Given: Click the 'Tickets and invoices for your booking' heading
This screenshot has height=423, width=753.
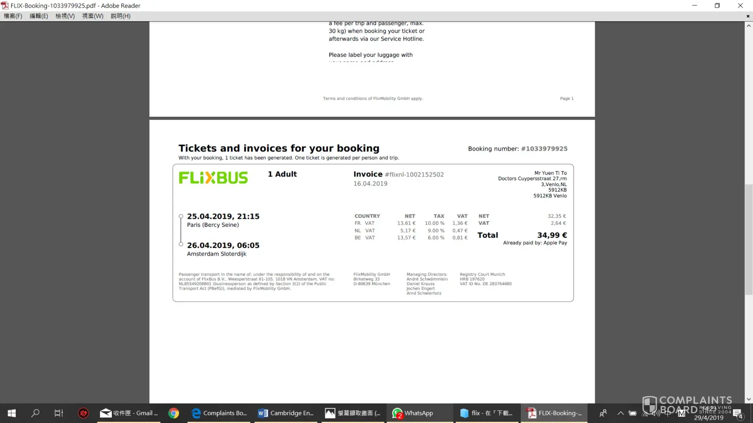Looking at the screenshot, I should click(279, 148).
